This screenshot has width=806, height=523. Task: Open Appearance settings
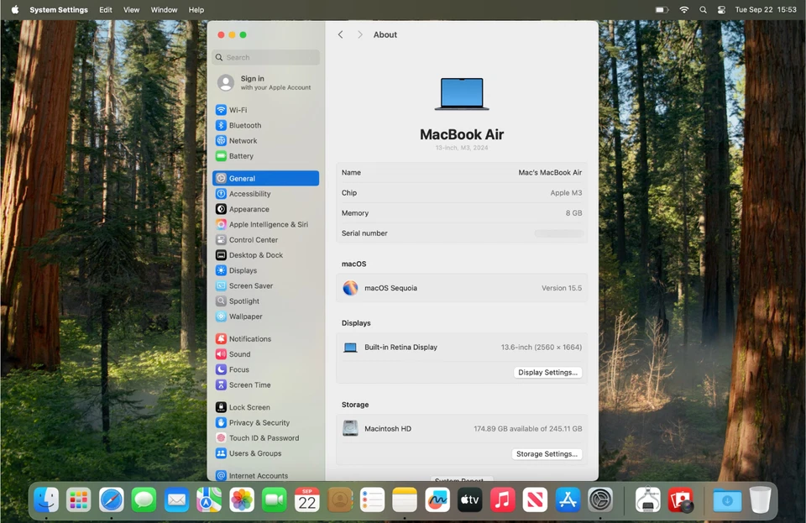[x=265, y=209]
